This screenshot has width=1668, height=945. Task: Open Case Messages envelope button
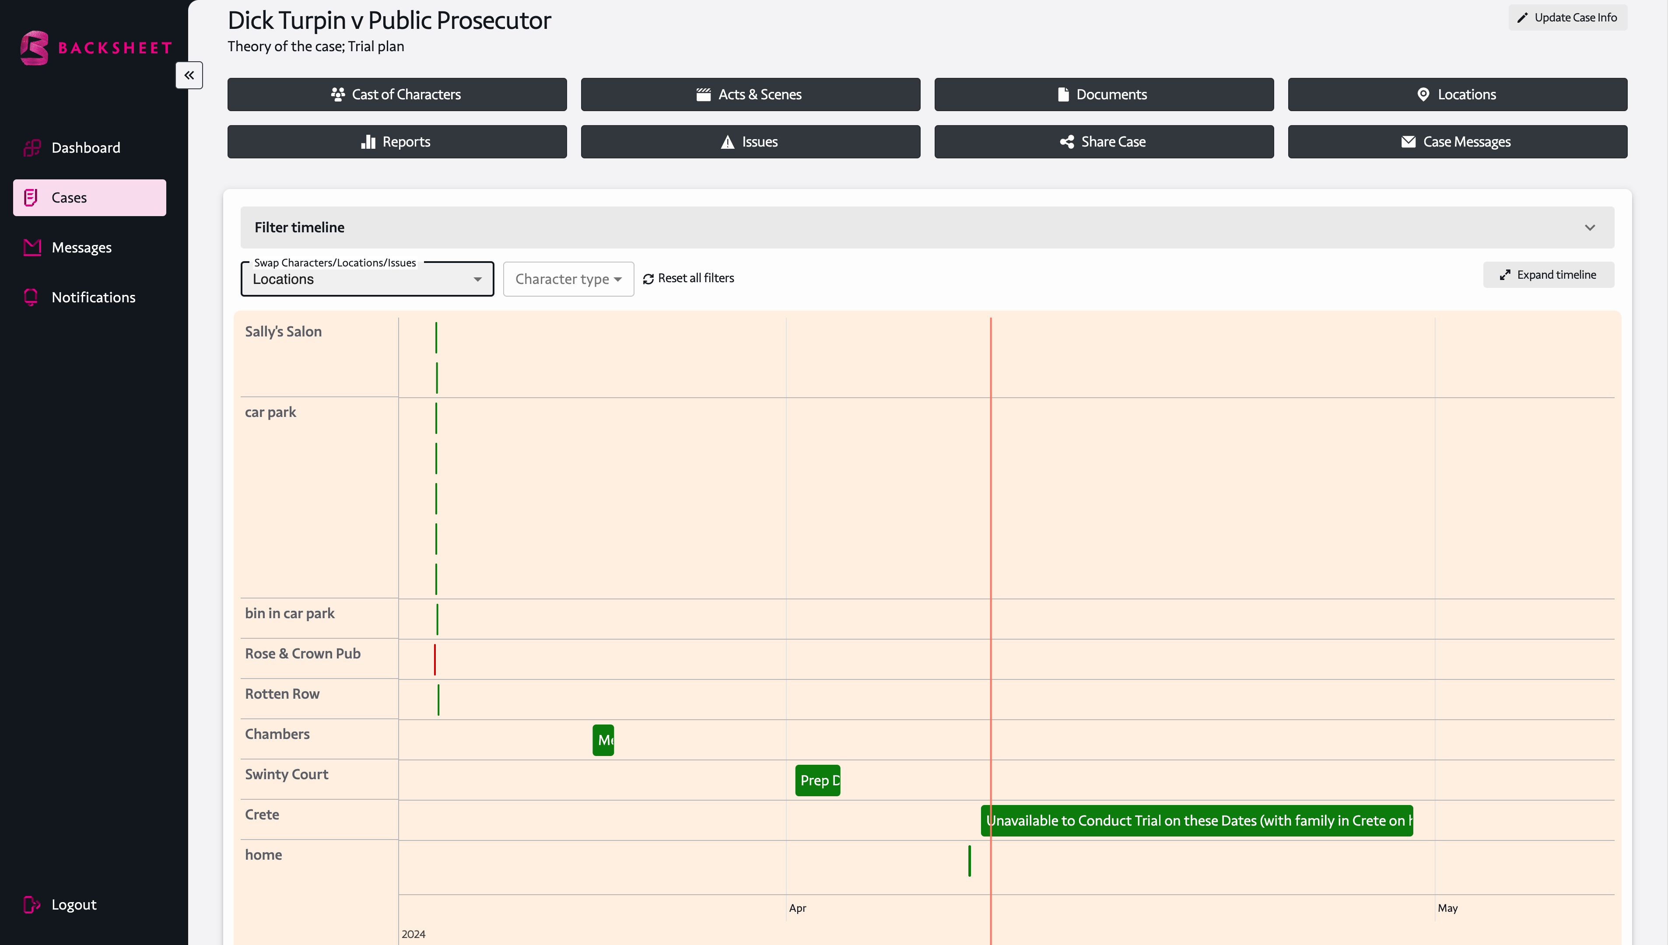(1457, 142)
